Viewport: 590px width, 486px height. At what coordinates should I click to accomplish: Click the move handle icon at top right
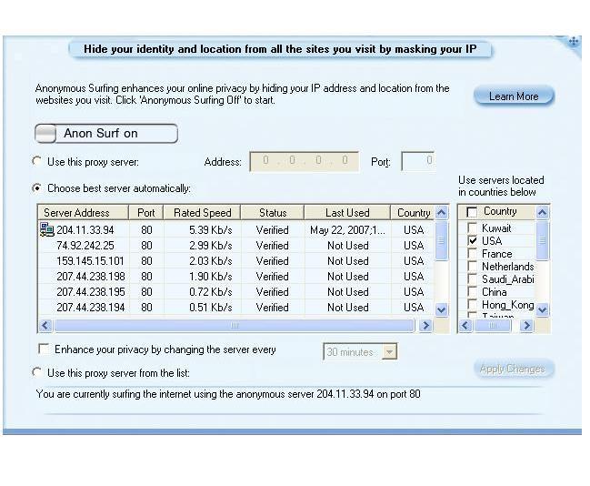point(574,41)
